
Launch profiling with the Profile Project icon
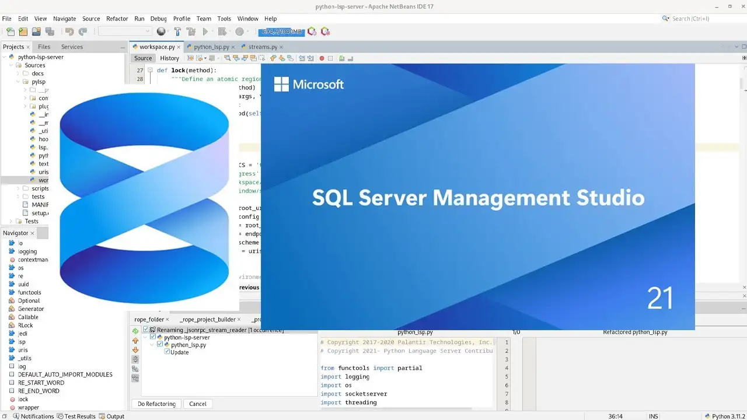(x=238, y=32)
